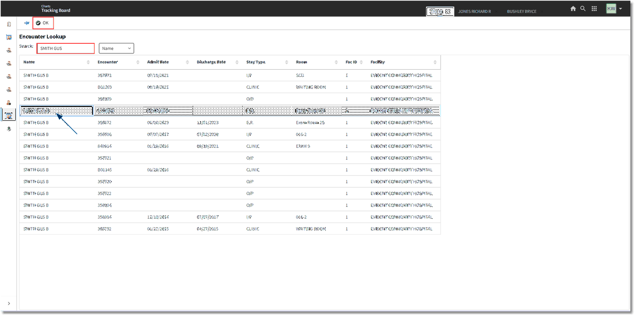Click the KW user avatar
The width and height of the screenshot is (635, 316).
click(611, 8)
